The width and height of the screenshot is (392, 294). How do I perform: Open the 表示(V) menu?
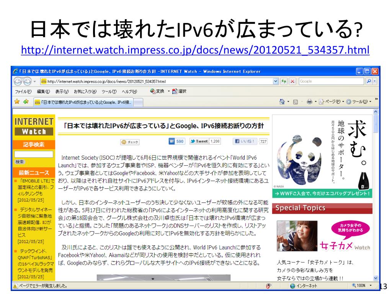62,91
